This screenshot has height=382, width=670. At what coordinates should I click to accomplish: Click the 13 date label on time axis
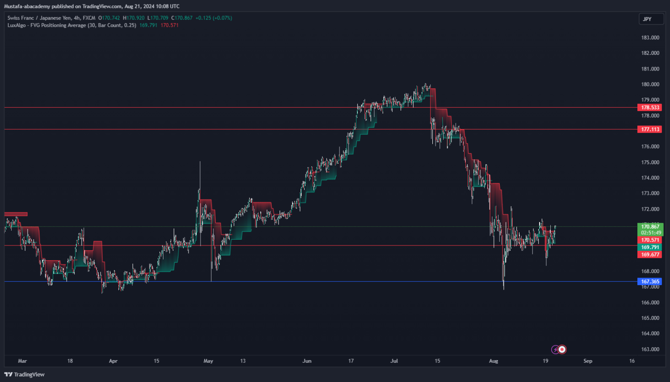coord(243,361)
